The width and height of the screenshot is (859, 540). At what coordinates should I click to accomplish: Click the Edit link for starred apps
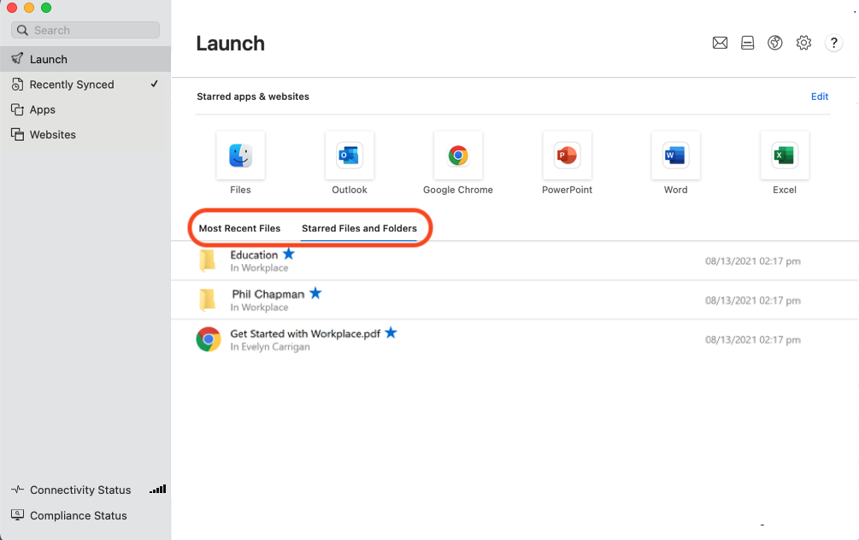[819, 97]
